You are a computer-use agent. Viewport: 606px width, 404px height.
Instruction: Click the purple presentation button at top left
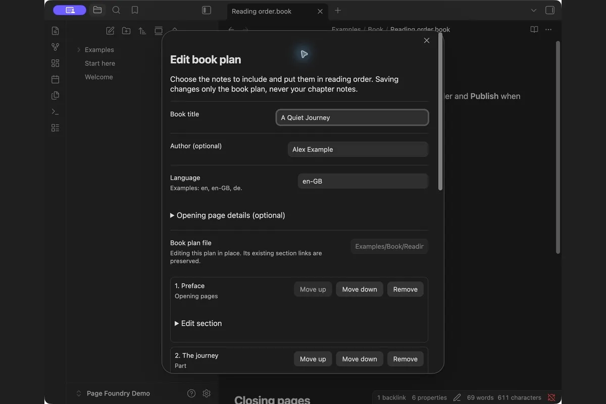tap(70, 10)
